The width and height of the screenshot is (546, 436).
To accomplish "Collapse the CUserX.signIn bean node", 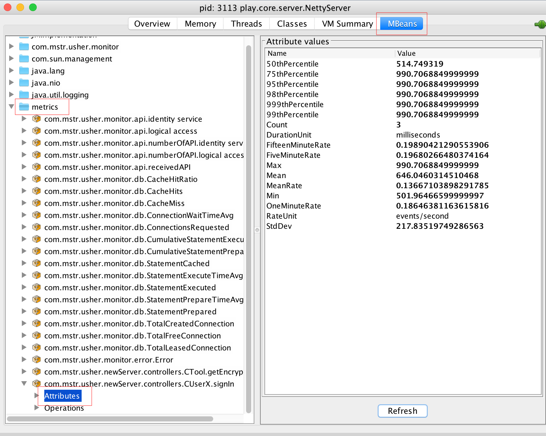I will pos(24,384).
